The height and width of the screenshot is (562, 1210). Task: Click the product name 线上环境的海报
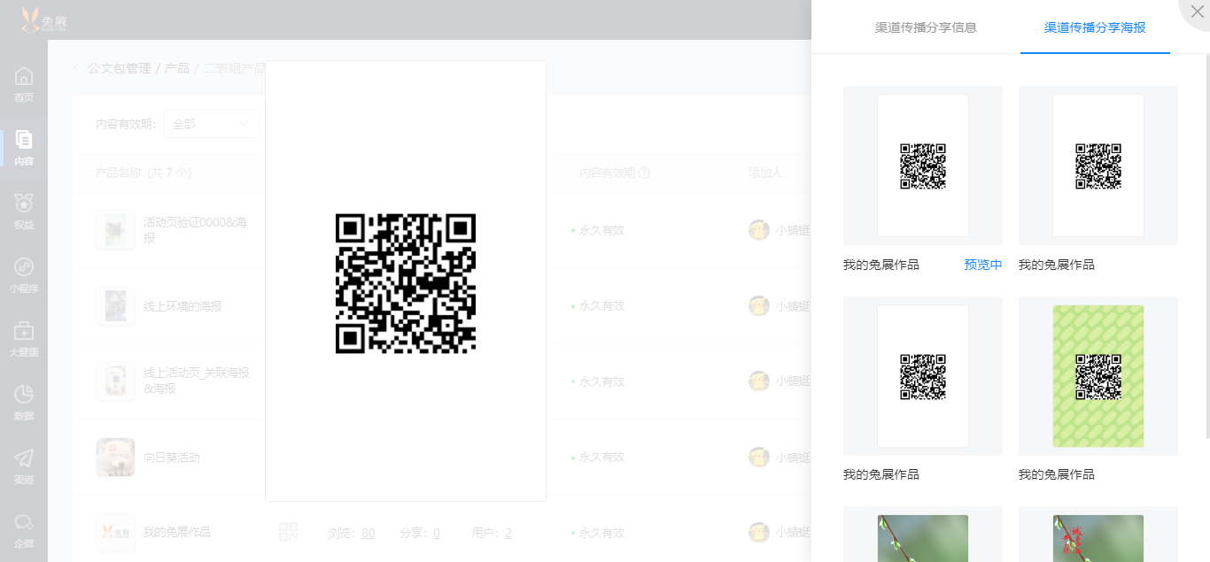point(182,306)
